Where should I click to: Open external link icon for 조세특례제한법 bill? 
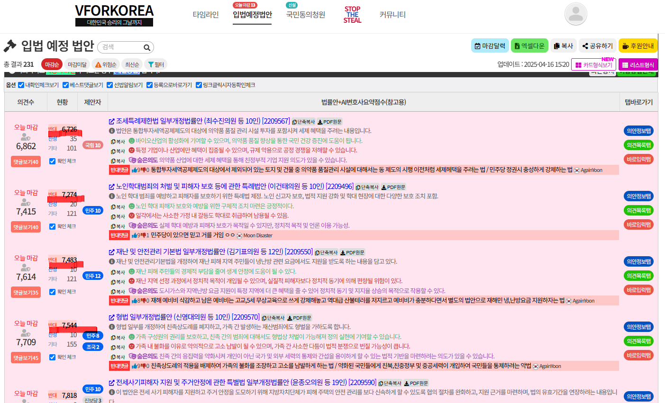pyautogui.click(x=112, y=121)
